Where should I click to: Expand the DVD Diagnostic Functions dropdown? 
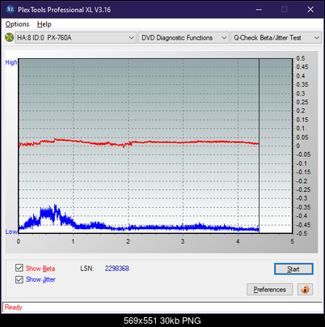pyautogui.click(x=184, y=38)
